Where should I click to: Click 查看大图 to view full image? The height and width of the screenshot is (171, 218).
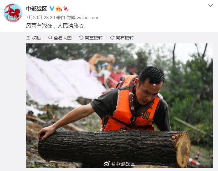60,38
